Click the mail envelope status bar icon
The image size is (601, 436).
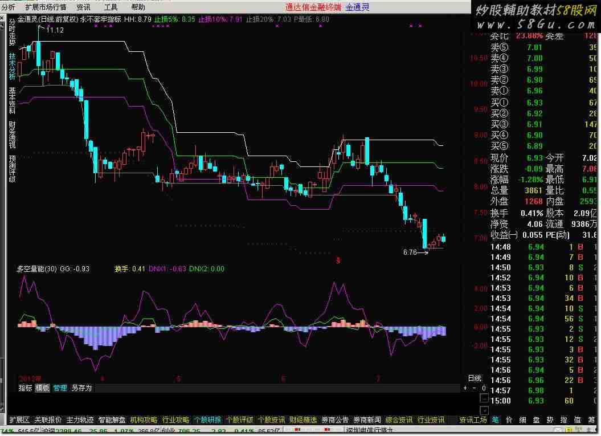(558, 431)
